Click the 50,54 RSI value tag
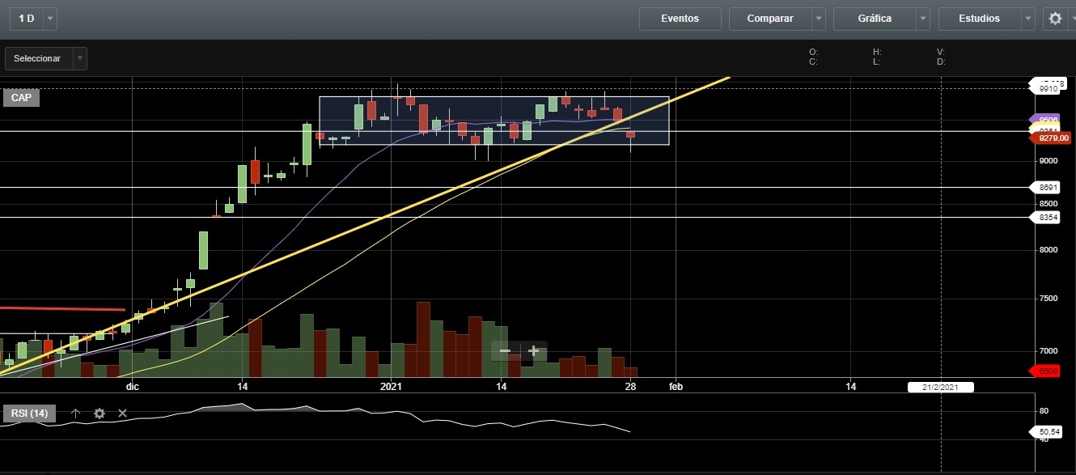The height and width of the screenshot is (475, 1076). coord(1048,432)
